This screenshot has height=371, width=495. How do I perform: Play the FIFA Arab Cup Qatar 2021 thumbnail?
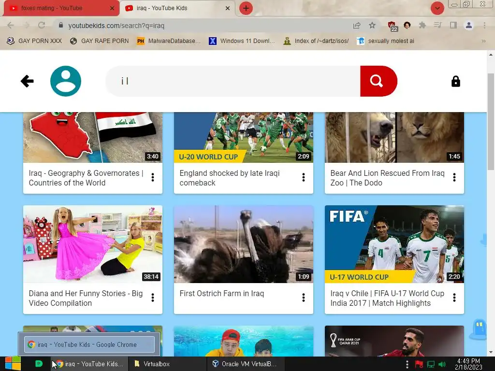coord(394,341)
